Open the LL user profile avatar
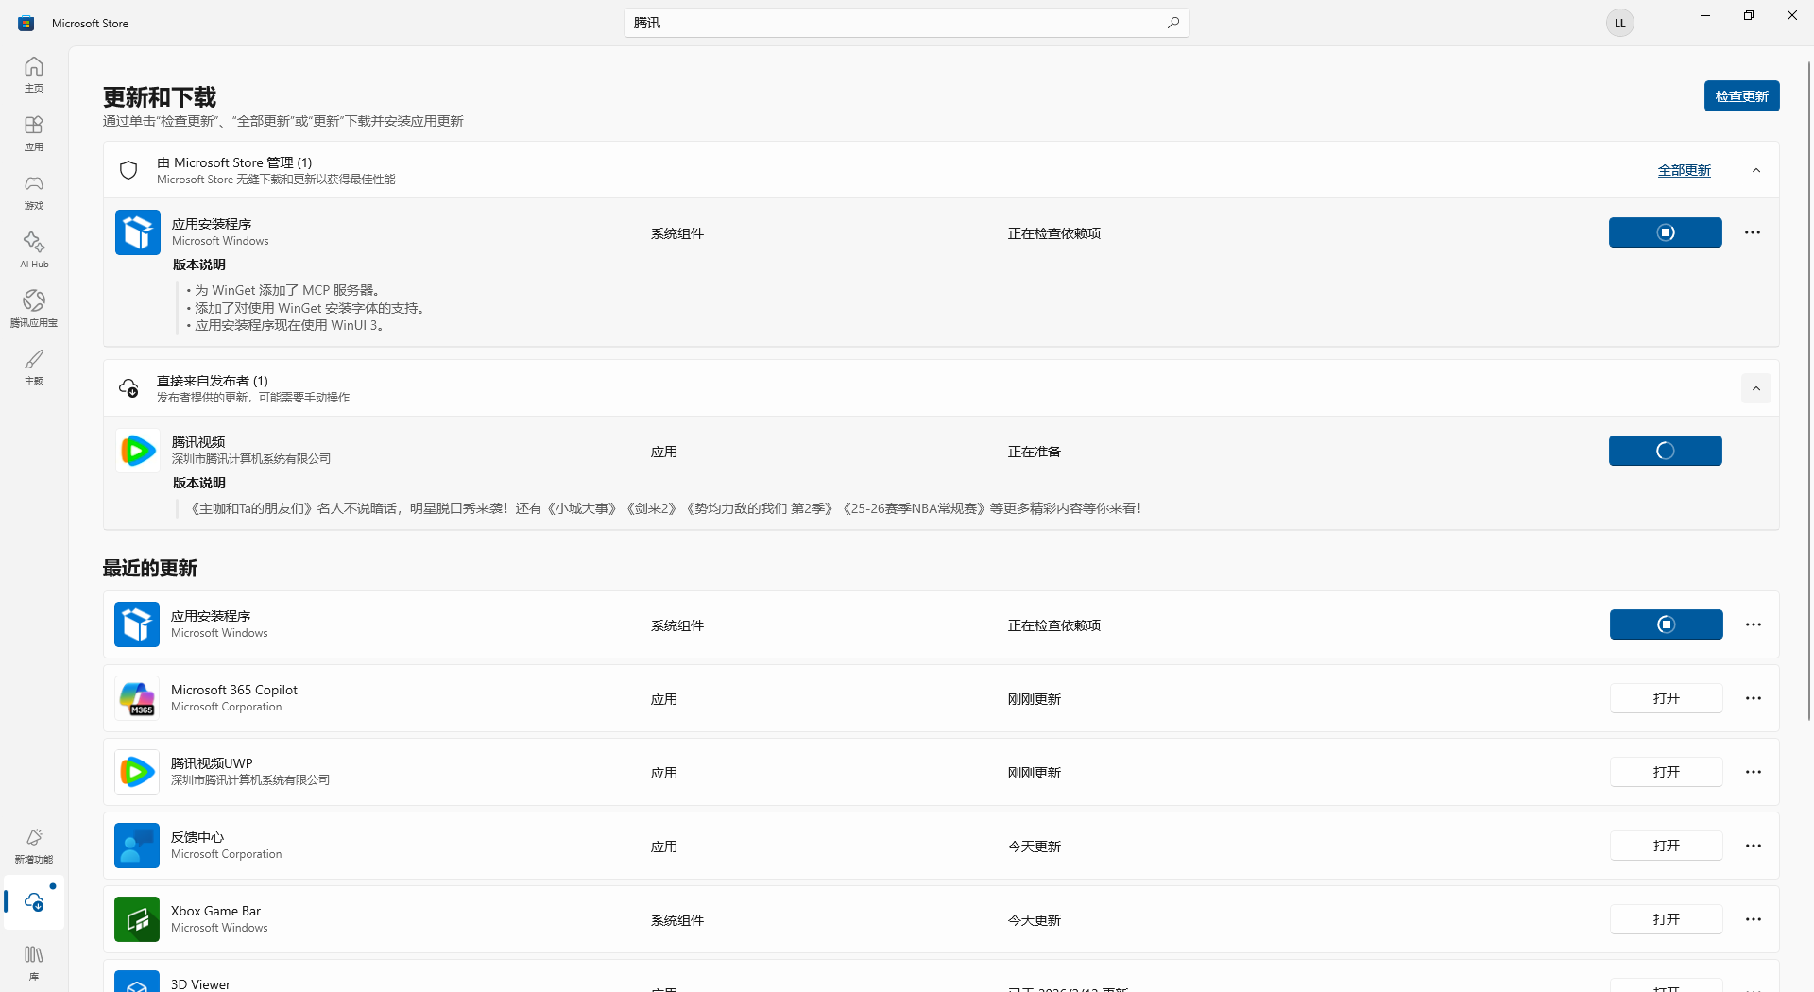Image resolution: width=1814 pixels, height=992 pixels. [1619, 23]
